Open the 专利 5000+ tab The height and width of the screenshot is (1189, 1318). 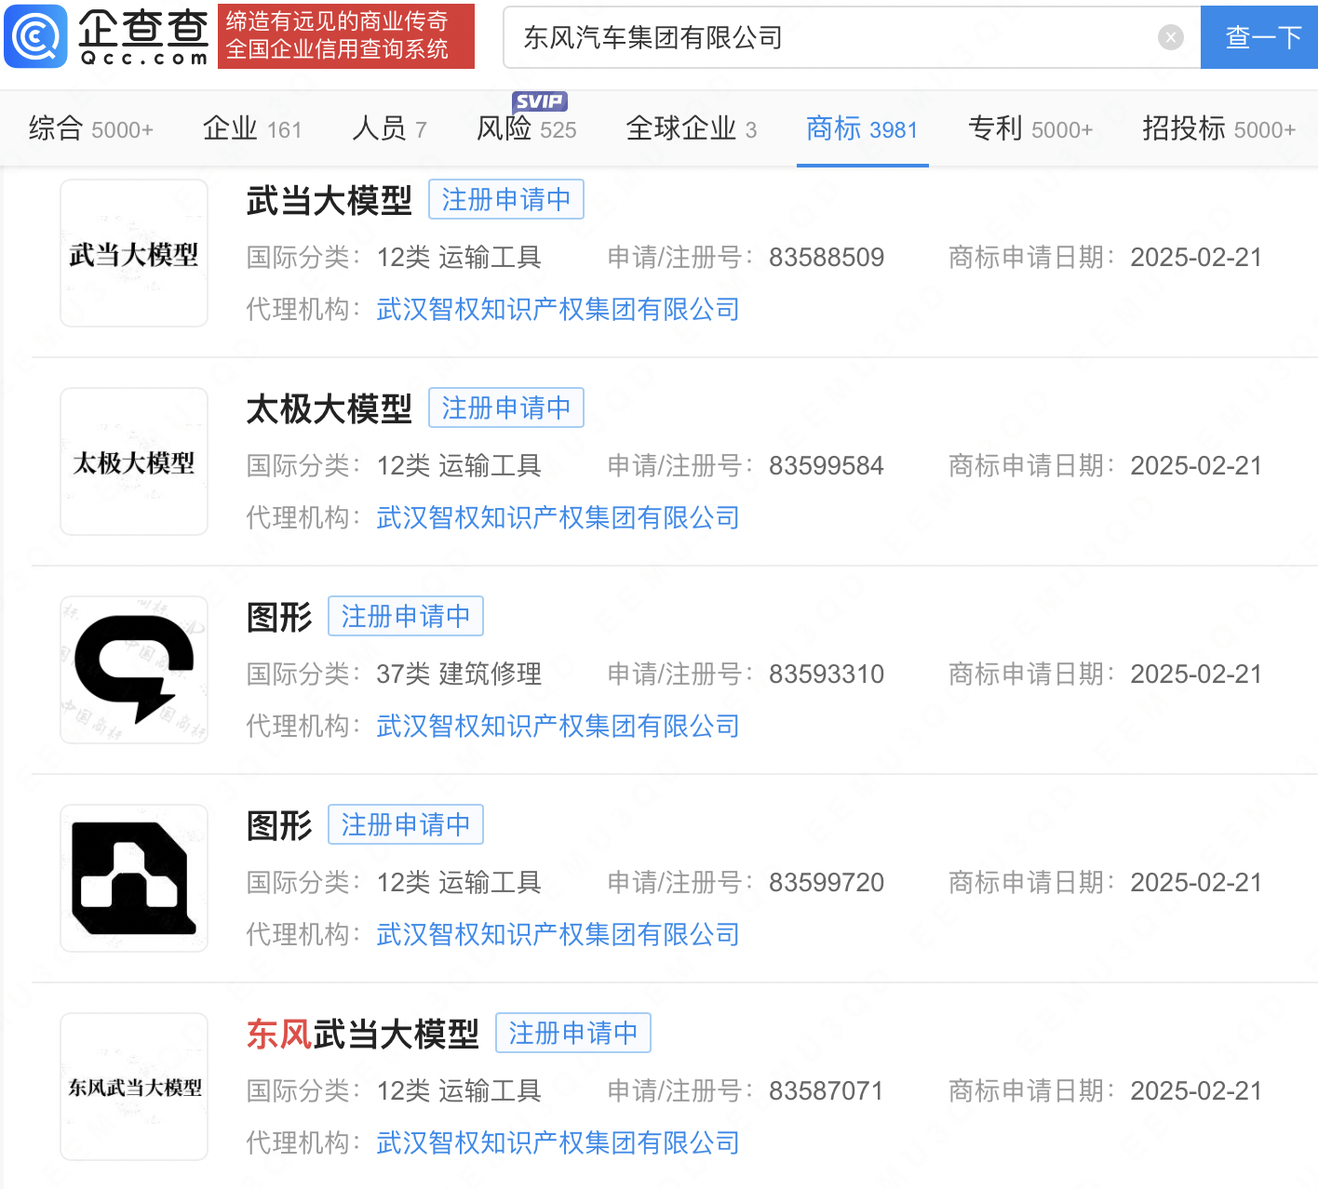click(1030, 128)
